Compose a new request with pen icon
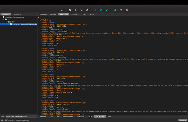This screenshot has height=122, width=188. pos(95,10)
